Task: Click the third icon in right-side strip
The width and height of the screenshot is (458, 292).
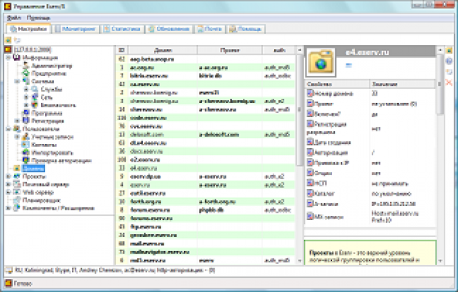Action: tap(449, 72)
